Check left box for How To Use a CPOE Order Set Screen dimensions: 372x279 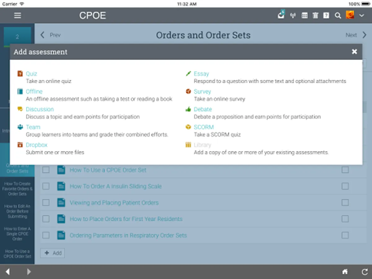tap(46, 170)
